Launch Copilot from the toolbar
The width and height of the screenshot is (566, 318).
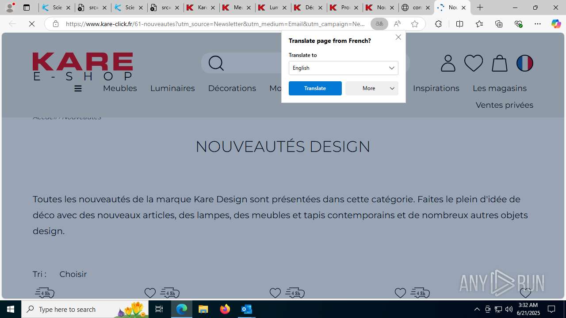point(556,24)
